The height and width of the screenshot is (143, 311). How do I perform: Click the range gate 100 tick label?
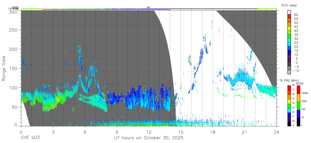pyautogui.click(x=13, y=88)
